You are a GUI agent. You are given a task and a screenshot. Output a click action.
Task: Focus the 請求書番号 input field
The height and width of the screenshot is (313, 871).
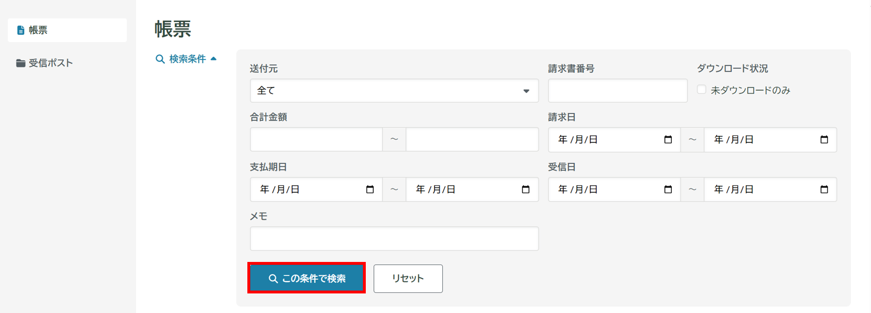[617, 91]
